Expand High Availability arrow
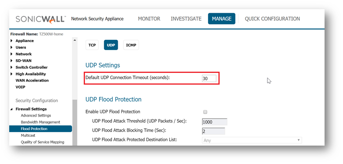343x164 pixels. [x=11, y=74]
